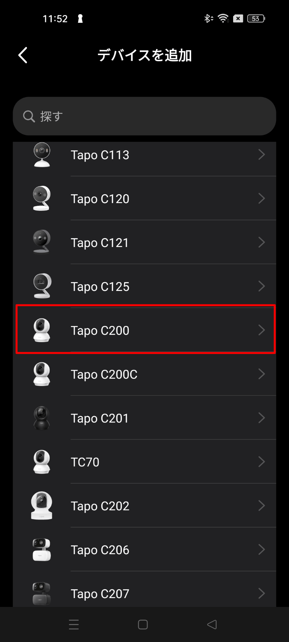Screen dimensions: 289x642
Task: Click the Tapo C120 camera icon
Action: click(42, 198)
